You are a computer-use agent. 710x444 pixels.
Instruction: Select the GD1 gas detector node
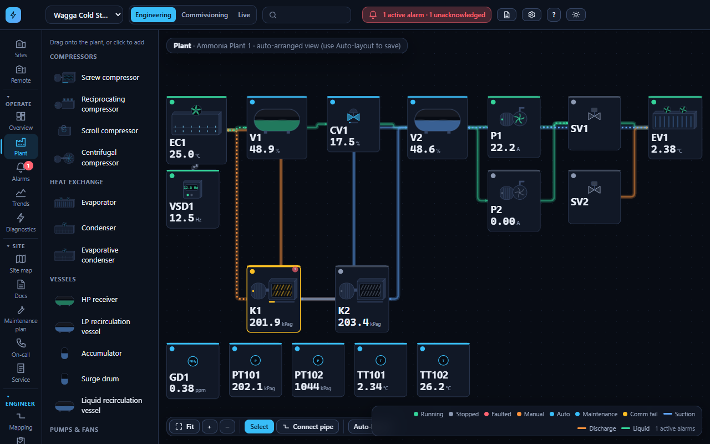[193, 370]
